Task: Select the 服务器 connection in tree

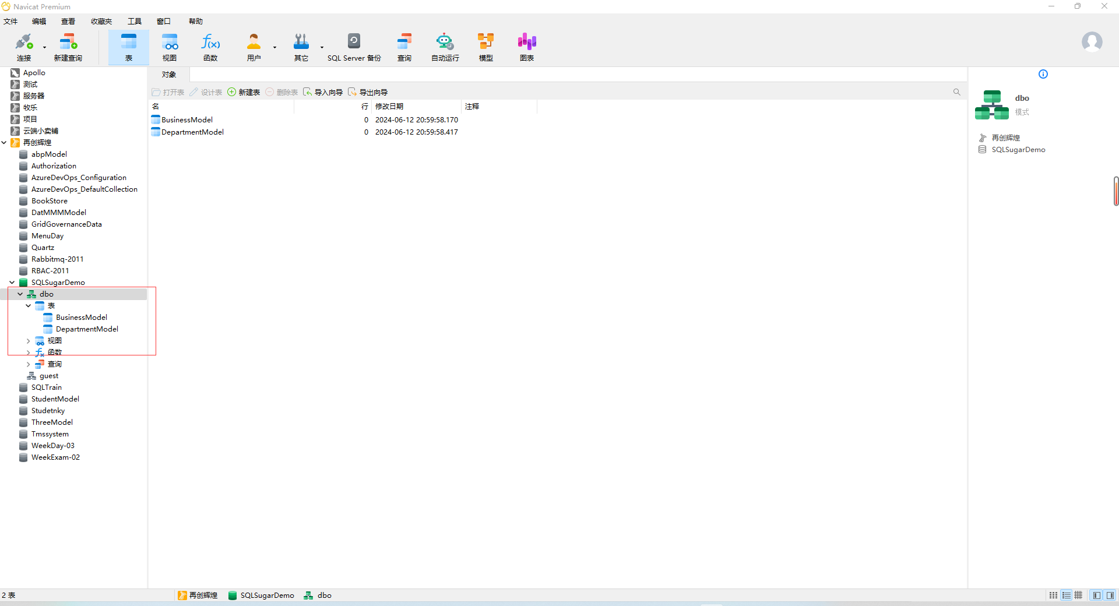Action: tap(34, 96)
